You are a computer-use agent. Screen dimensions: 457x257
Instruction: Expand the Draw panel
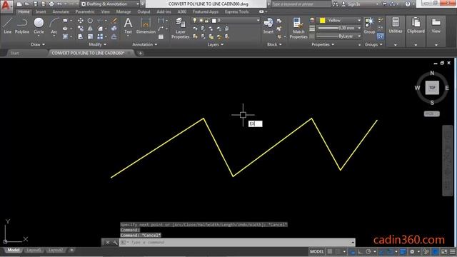tap(38, 44)
